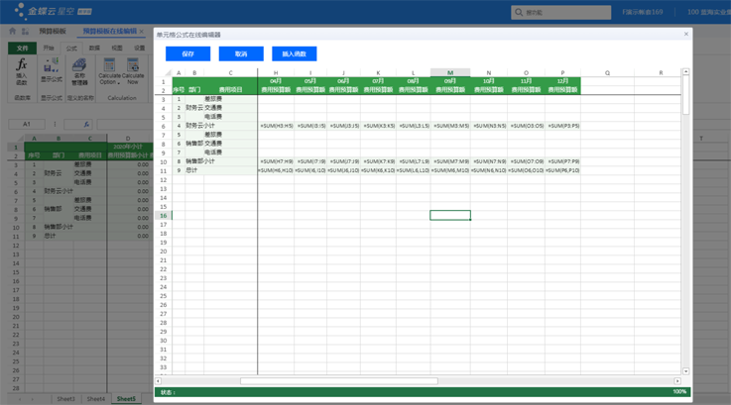Click the 取消 button
The width and height of the screenshot is (731, 405).
tap(241, 53)
